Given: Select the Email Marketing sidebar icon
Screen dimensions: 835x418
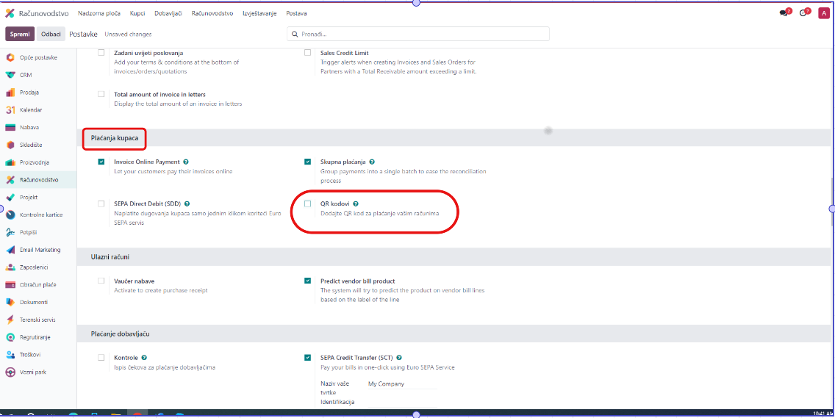Looking at the screenshot, I should [x=10, y=250].
